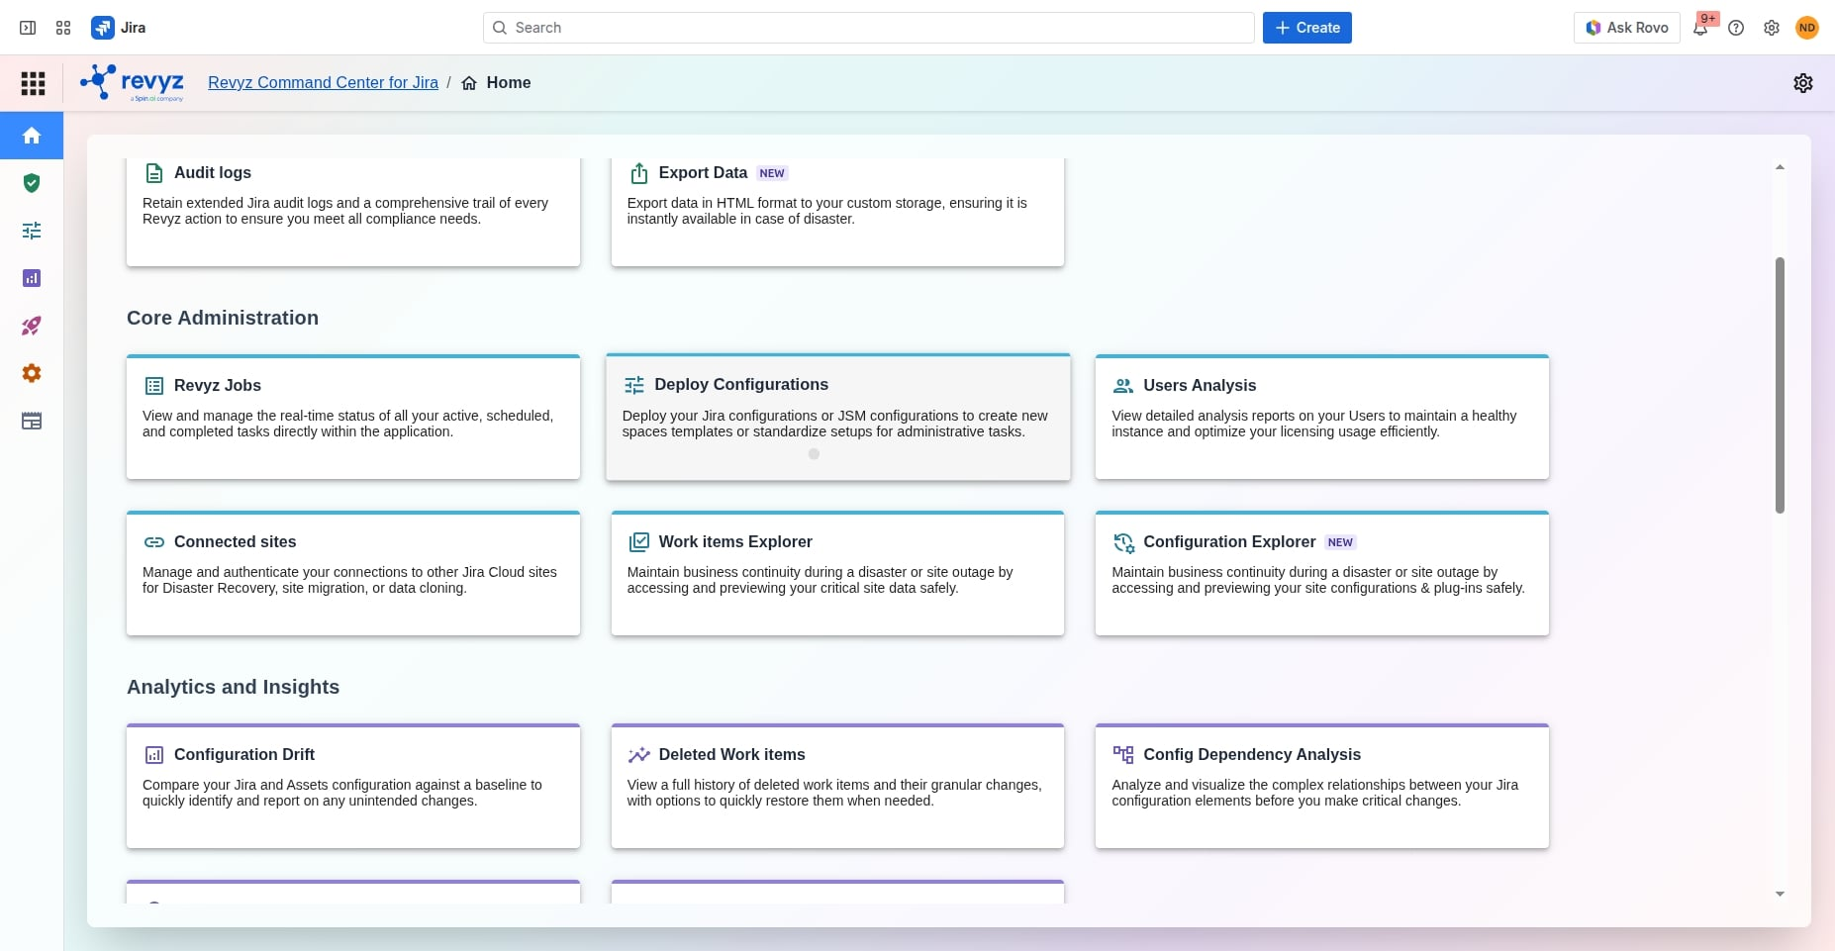Click the Core Administration heading
Image resolution: width=1835 pixels, height=951 pixels.
click(223, 318)
